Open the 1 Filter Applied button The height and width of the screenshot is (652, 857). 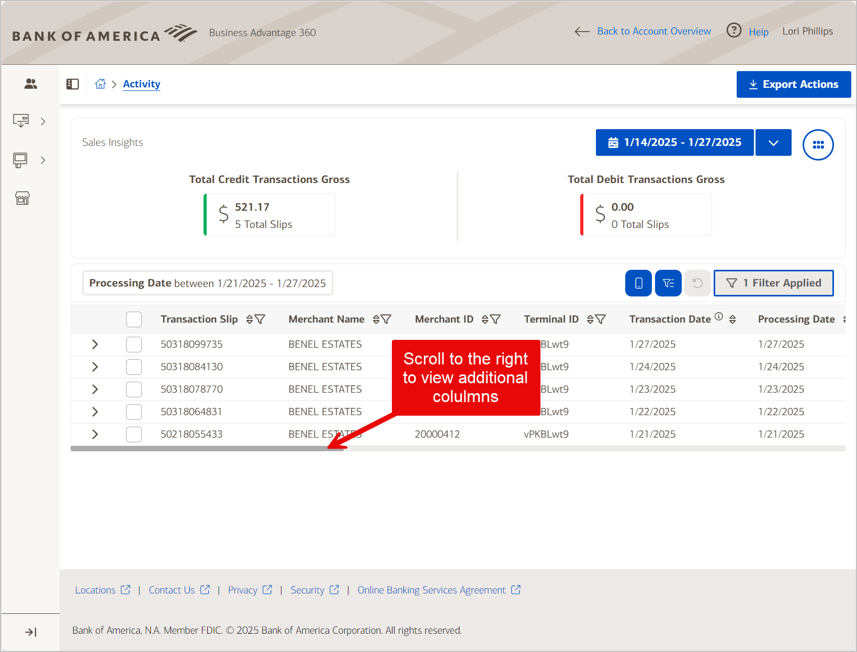(773, 283)
